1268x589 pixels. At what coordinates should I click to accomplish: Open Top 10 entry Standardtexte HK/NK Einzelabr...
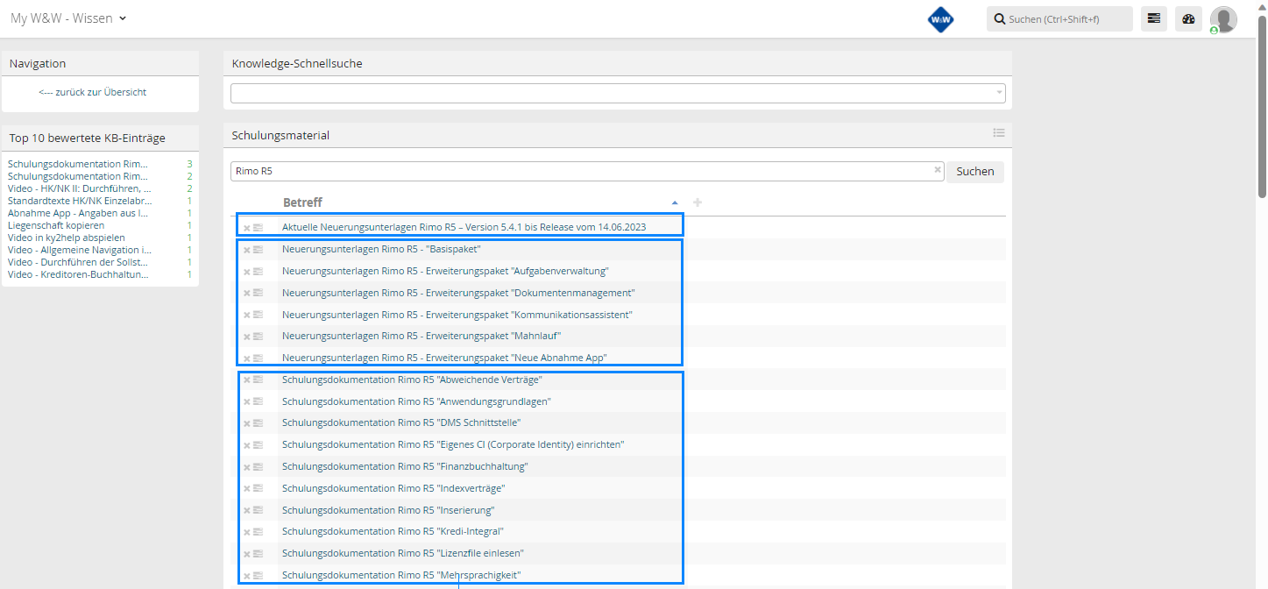point(80,201)
